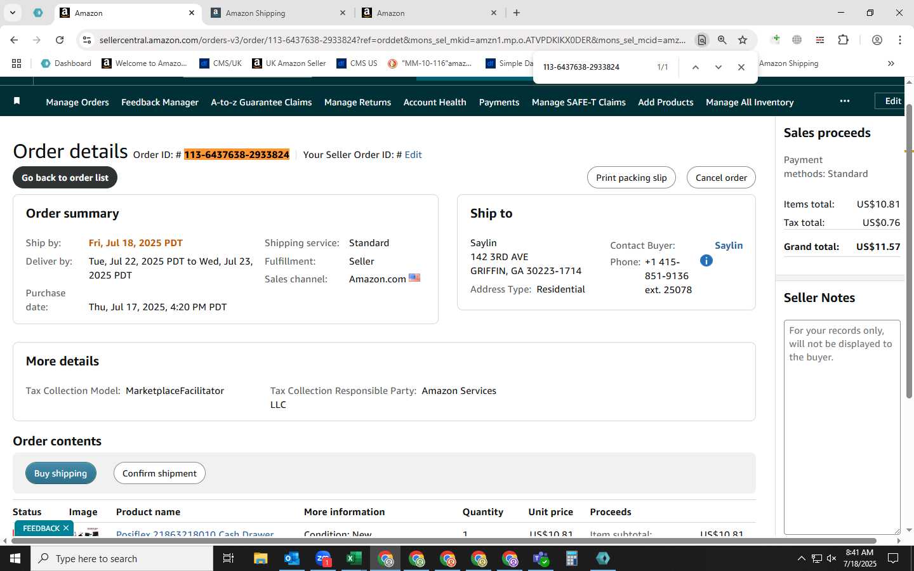Open the CMS US bookmark

pyautogui.click(x=357, y=63)
